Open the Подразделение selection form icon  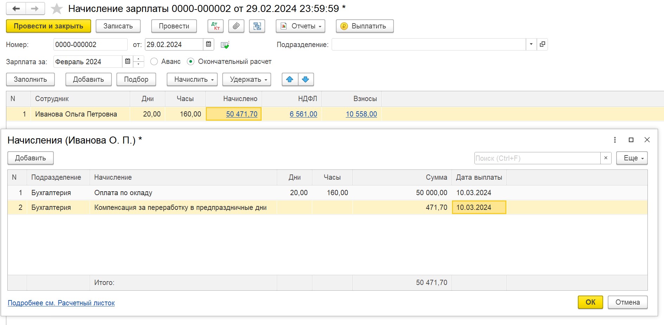(543, 44)
